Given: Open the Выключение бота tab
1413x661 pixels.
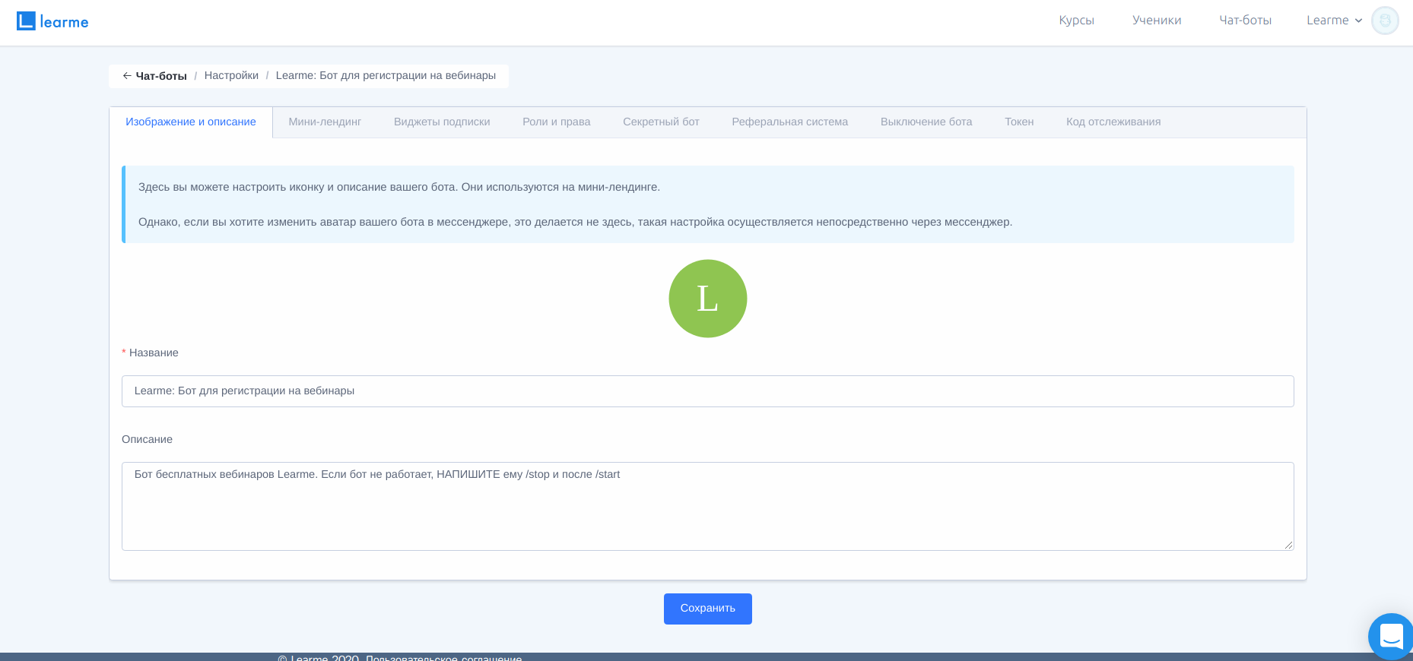Looking at the screenshot, I should pos(926,122).
